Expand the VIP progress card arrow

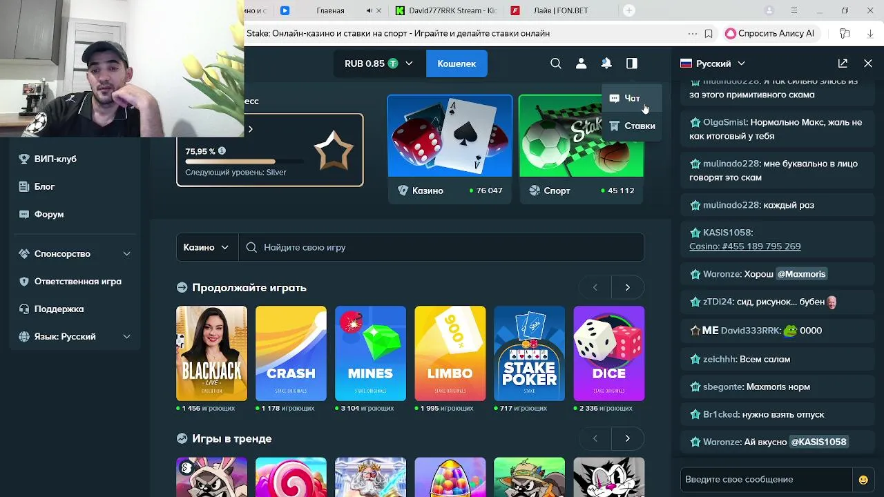[250, 128]
